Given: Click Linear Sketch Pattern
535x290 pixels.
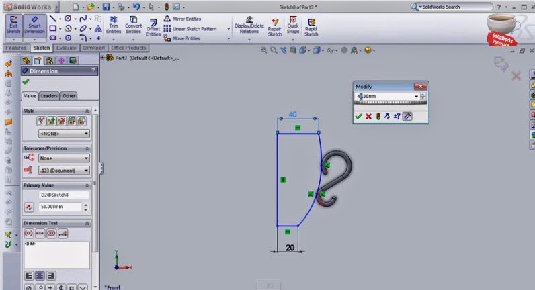Looking at the screenshot, I should coord(190,29).
